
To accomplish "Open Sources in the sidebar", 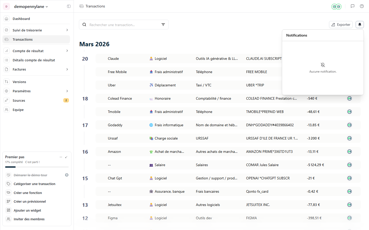I will 36,100.
